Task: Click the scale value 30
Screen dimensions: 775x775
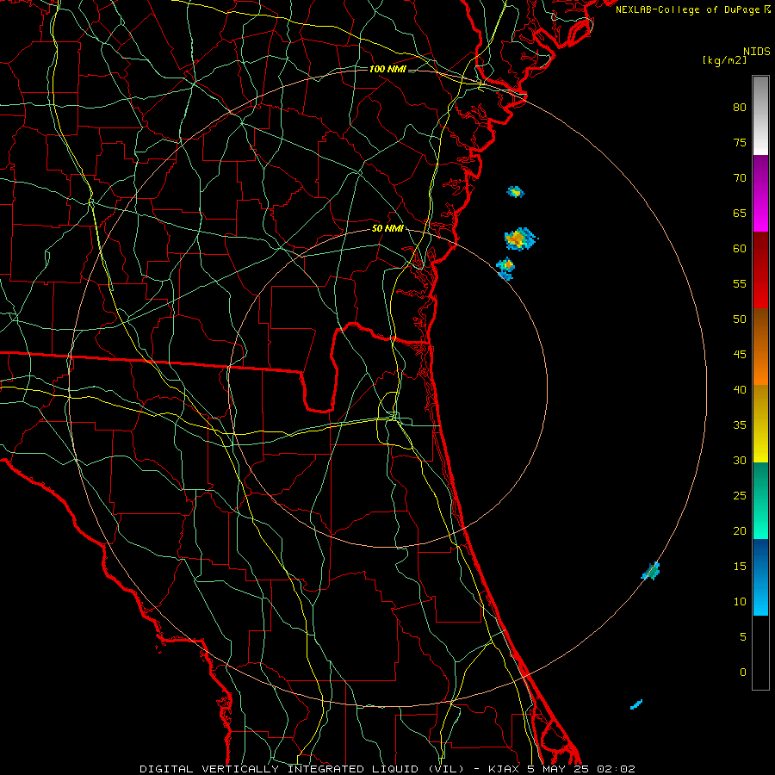Action: click(740, 461)
